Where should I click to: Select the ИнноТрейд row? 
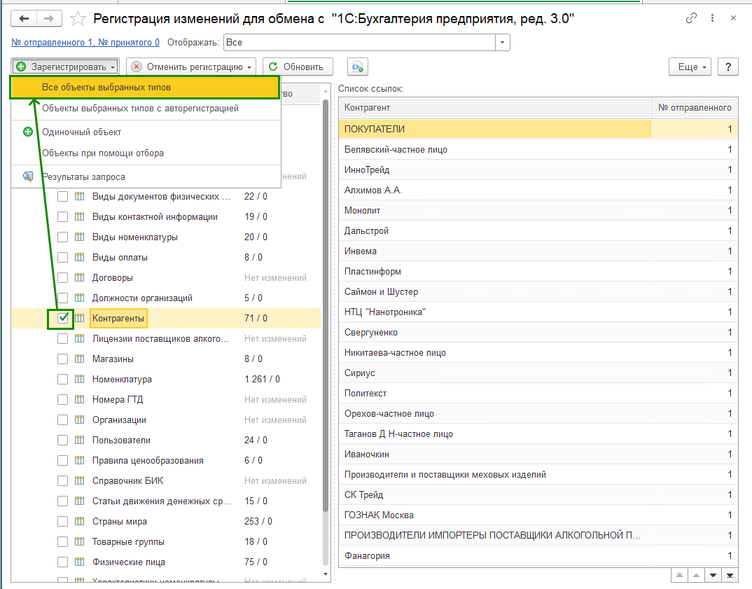pos(538,169)
